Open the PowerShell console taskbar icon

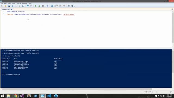pos(36,96)
